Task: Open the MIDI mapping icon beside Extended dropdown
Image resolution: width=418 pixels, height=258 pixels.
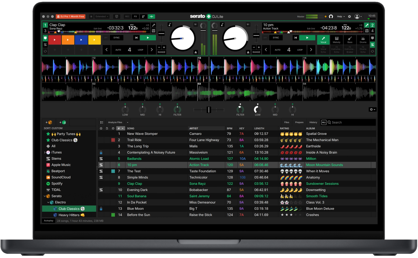Action: pyautogui.click(x=117, y=16)
